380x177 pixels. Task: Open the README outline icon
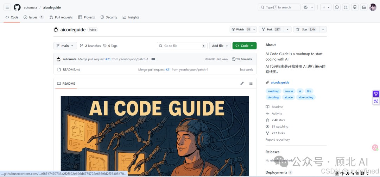coord(251,83)
